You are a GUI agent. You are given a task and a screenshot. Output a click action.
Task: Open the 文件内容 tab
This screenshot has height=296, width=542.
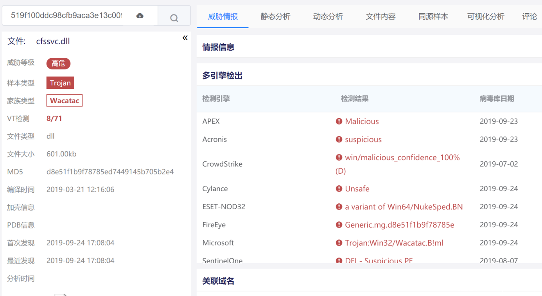point(380,16)
